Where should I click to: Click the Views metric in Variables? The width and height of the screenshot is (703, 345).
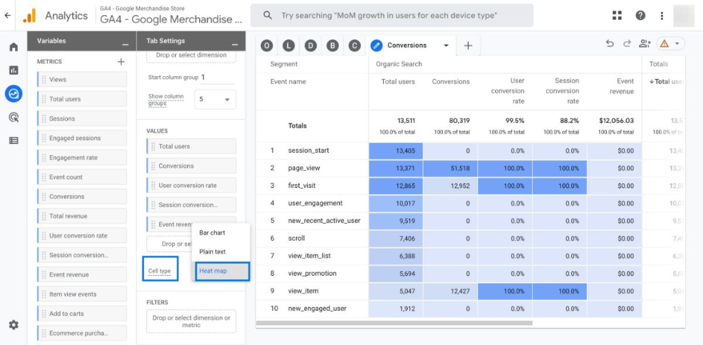pos(82,80)
